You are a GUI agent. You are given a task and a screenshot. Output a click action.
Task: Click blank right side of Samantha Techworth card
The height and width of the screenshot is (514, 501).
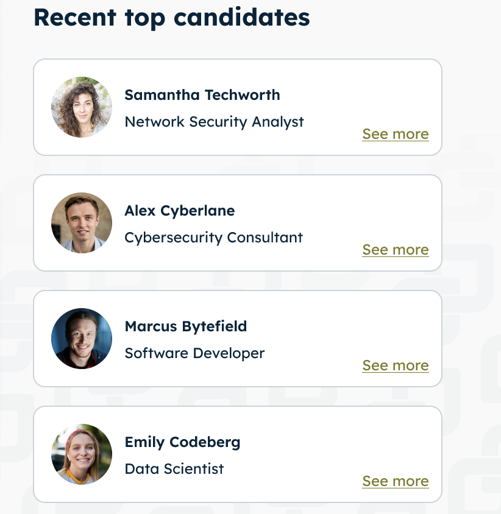coord(378,91)
